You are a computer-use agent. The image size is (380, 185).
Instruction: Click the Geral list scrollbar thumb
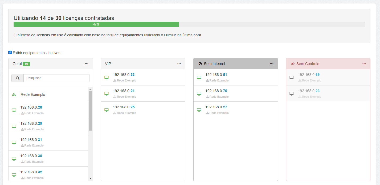coord(90,111)
